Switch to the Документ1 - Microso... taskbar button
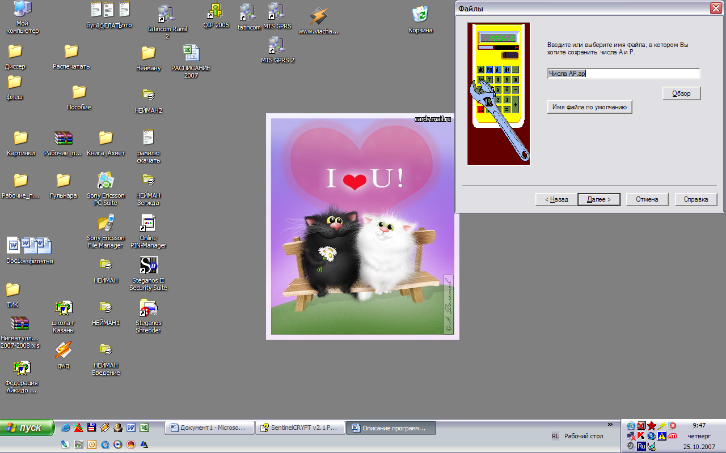 coord(209,428)
